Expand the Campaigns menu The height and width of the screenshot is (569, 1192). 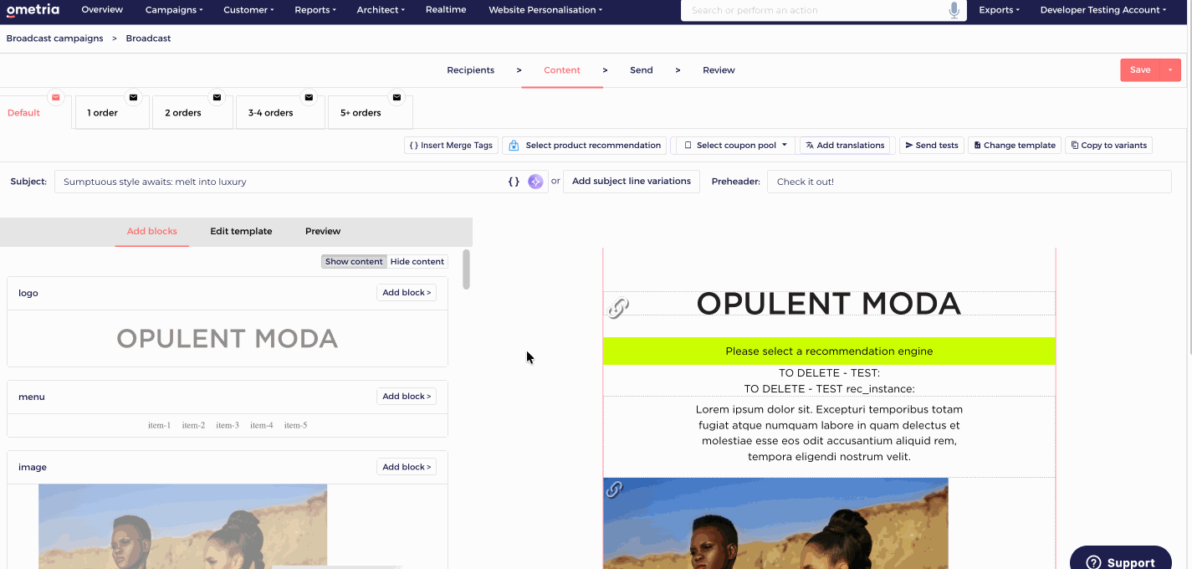pos(174,10)
